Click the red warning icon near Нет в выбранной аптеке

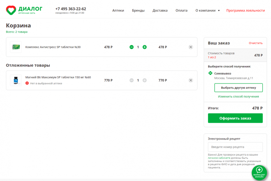pyautogui.click(x=27, y=83)
